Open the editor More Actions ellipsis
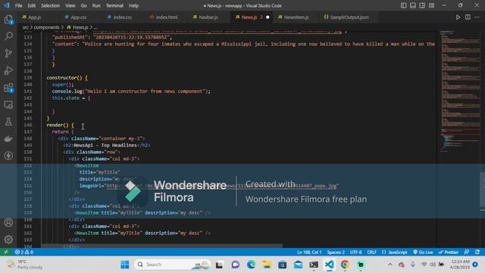485x273 pixels. 477,17
